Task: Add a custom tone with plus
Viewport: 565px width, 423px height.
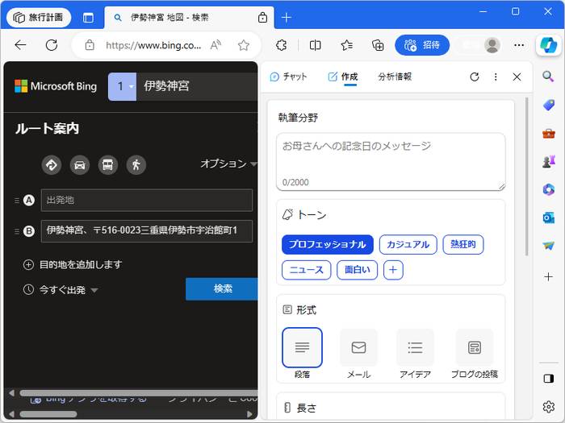Action: (393, 270)
